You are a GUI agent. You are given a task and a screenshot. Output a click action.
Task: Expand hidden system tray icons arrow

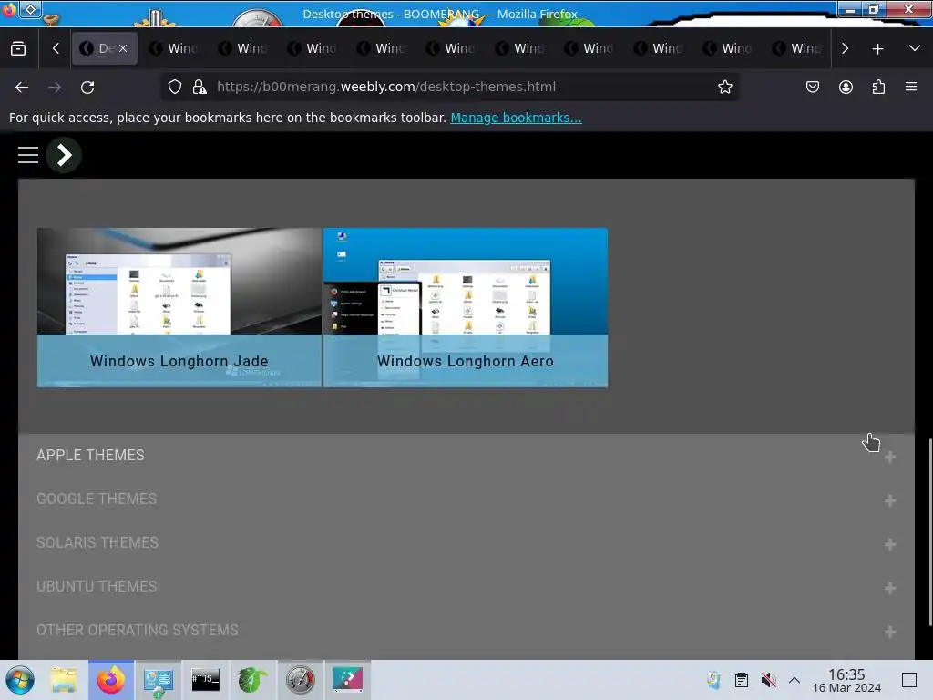pos(795,680)
